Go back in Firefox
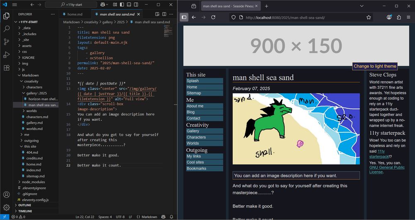This screenshot has height=220, width=415. 194,17
